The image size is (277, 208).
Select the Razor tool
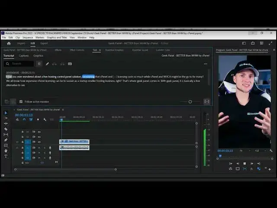[6, 129]
